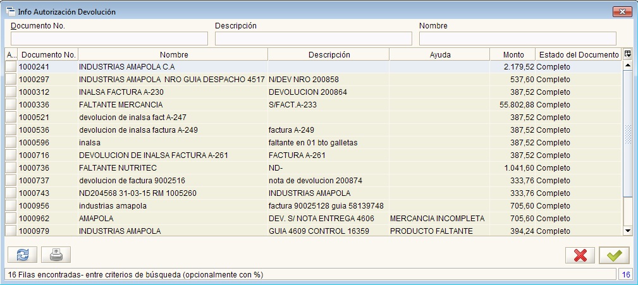
Task: Click the print report icon button
Action: 56,255
